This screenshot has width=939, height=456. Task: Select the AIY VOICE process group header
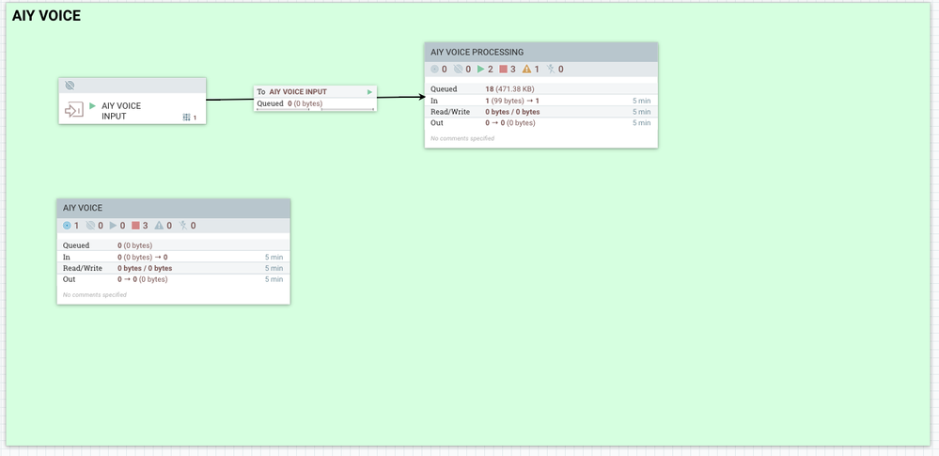click(174, 208)
